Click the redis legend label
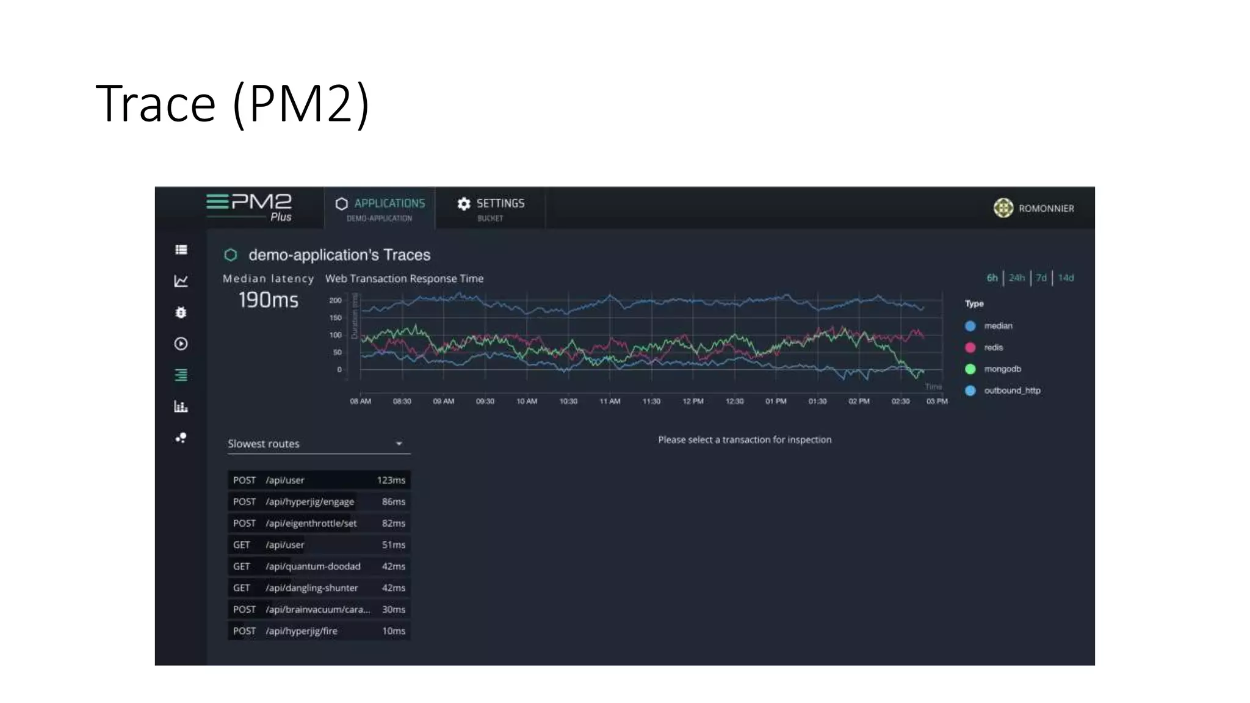 coord(993,347)
